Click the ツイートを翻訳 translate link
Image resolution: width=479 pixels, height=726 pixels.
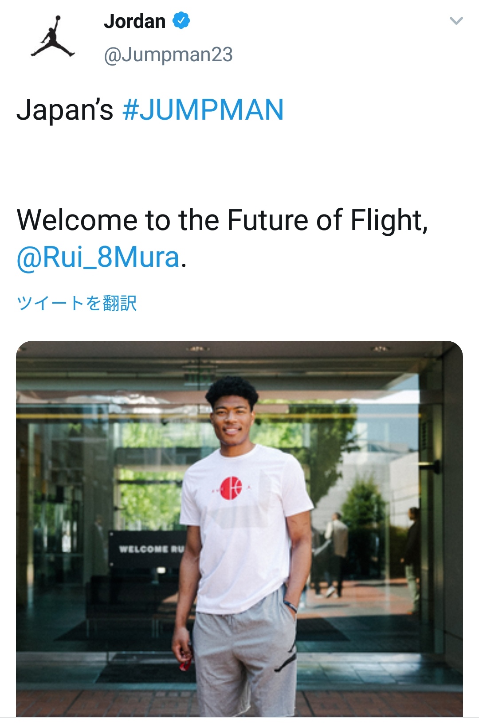[76, 304]
